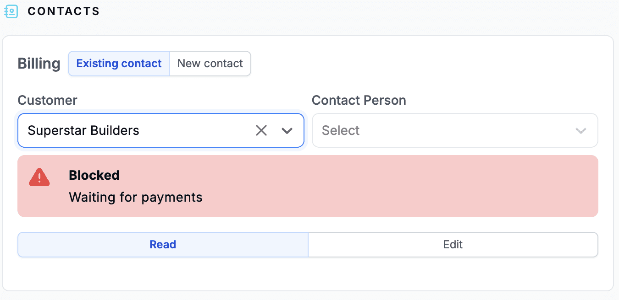Switch to the Edit mode tab

(x=453, y=245)
